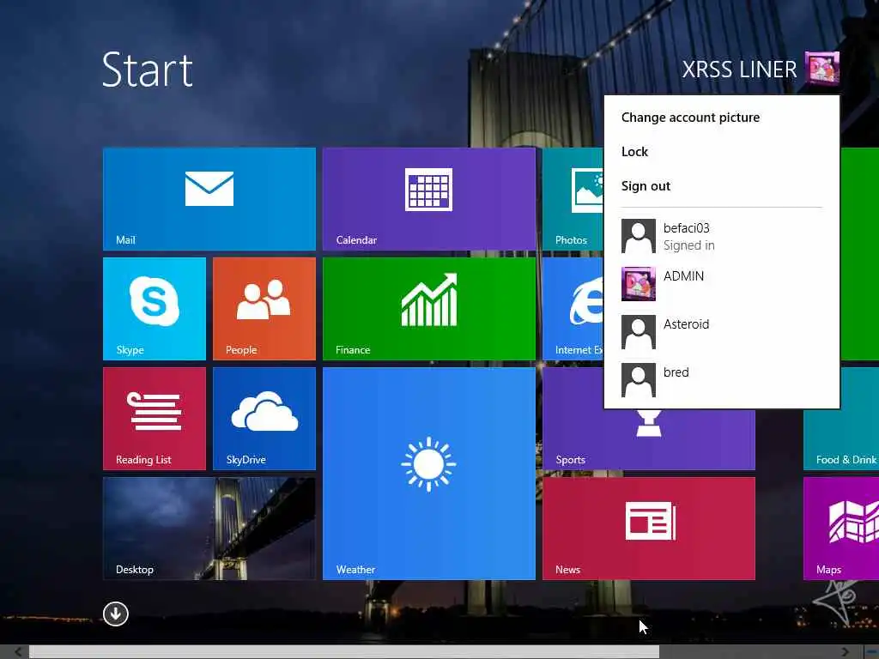Click the scrollbar left arrow
Viewport: 879px width, 659px height.
[18, 652]
